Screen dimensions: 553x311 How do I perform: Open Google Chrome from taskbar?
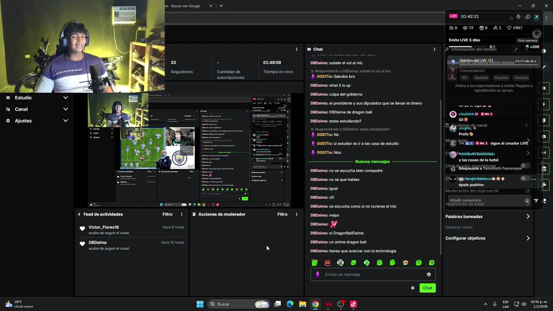pos(315,304)
